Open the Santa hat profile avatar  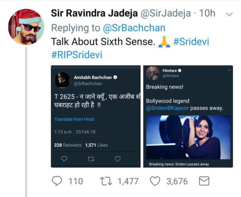point(26,27)
